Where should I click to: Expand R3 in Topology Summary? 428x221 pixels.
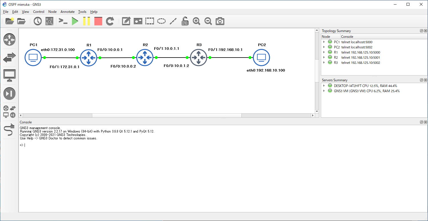point(324,63)
